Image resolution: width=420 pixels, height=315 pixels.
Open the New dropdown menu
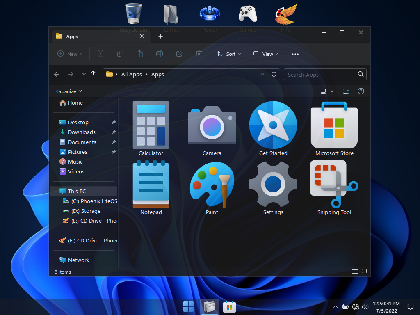click(x=70, y=54)
